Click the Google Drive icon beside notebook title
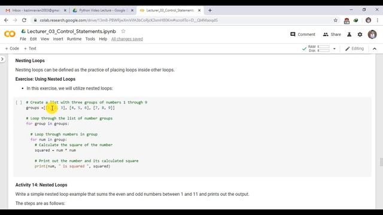The height and width of the screenshot is (215, 383). (x=23, y=31)
